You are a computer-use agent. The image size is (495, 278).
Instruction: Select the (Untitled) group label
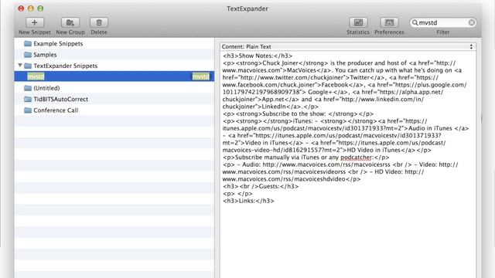point(46,88)
